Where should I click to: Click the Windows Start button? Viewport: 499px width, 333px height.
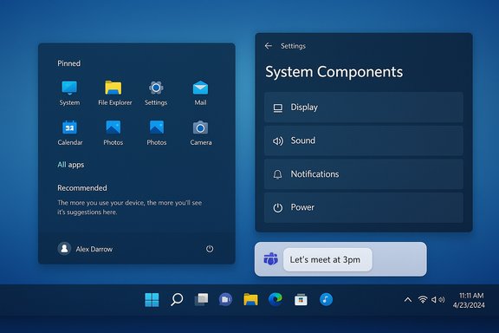(x=152, y=299)
